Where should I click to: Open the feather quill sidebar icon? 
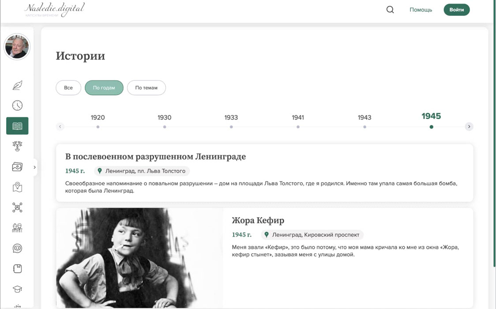pyautogui.click(x=17, y=85)
